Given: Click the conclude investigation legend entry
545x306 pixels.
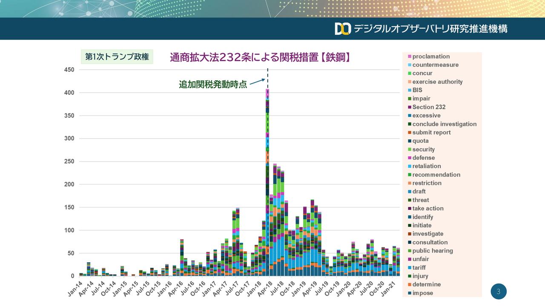Looking at the screenshot, I should (x=445, y=124).
